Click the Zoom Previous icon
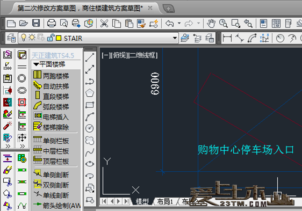This screenshot has height=211, width=302. click(248, 24)
